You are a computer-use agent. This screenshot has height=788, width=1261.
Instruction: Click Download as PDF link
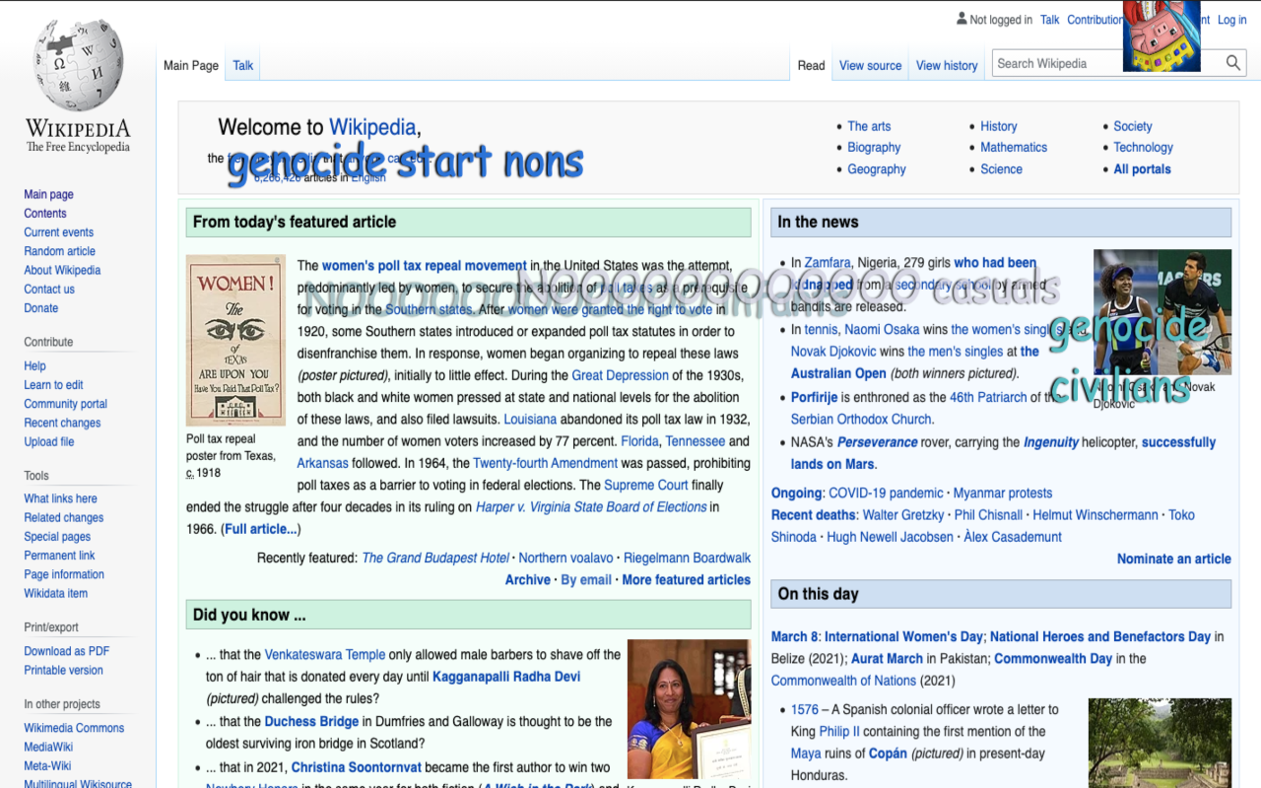[x=67, y=651]
